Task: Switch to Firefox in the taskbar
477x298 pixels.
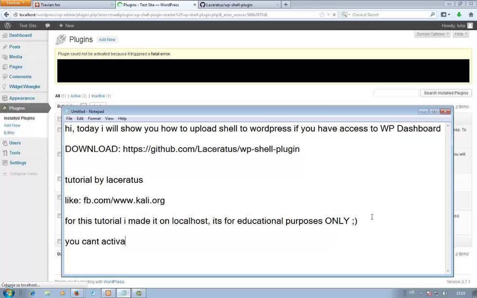Action: click(77, 293)
